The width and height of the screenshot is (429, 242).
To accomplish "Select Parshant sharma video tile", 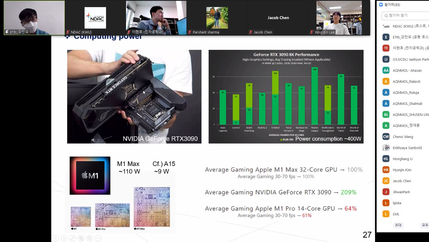I will [x=217, y=18].
